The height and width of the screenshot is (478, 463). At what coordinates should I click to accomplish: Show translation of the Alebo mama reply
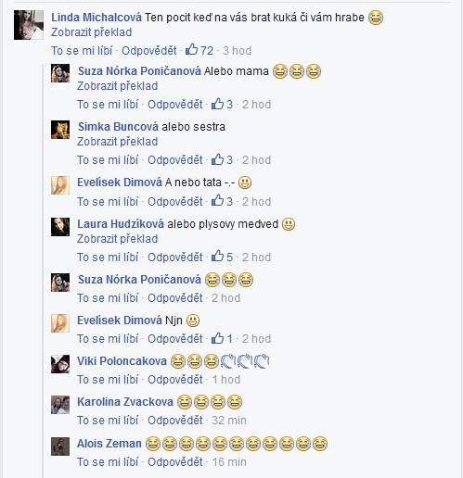[x=118, y=86]
